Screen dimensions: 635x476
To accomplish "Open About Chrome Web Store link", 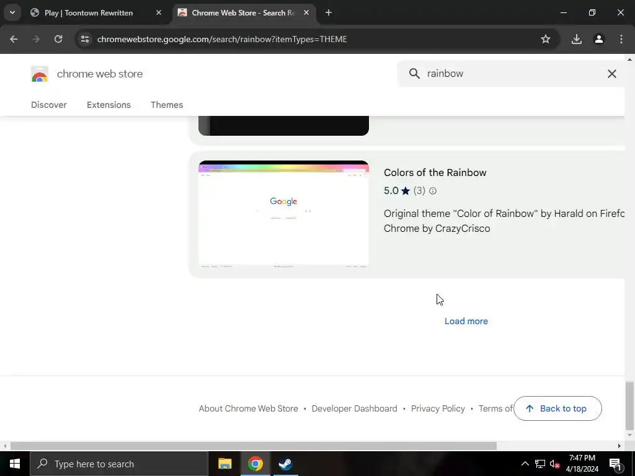I will [x=248, y=409].
